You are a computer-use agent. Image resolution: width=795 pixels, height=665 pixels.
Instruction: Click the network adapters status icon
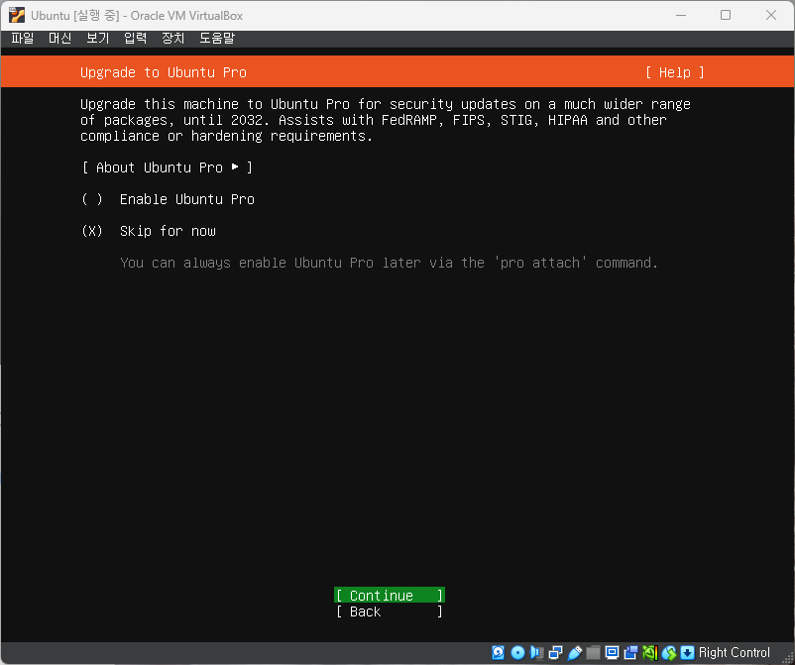[555, 652]
